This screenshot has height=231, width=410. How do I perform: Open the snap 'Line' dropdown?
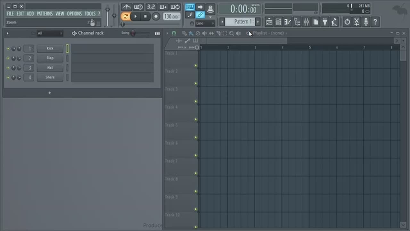point(205,23)
